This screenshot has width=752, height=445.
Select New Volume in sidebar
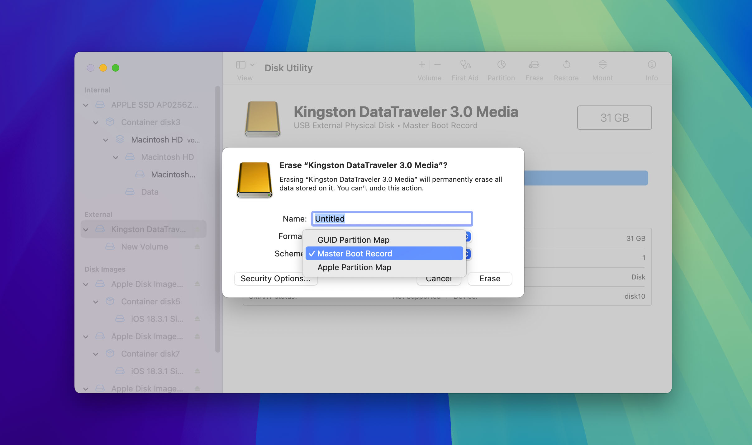point(143,246)
